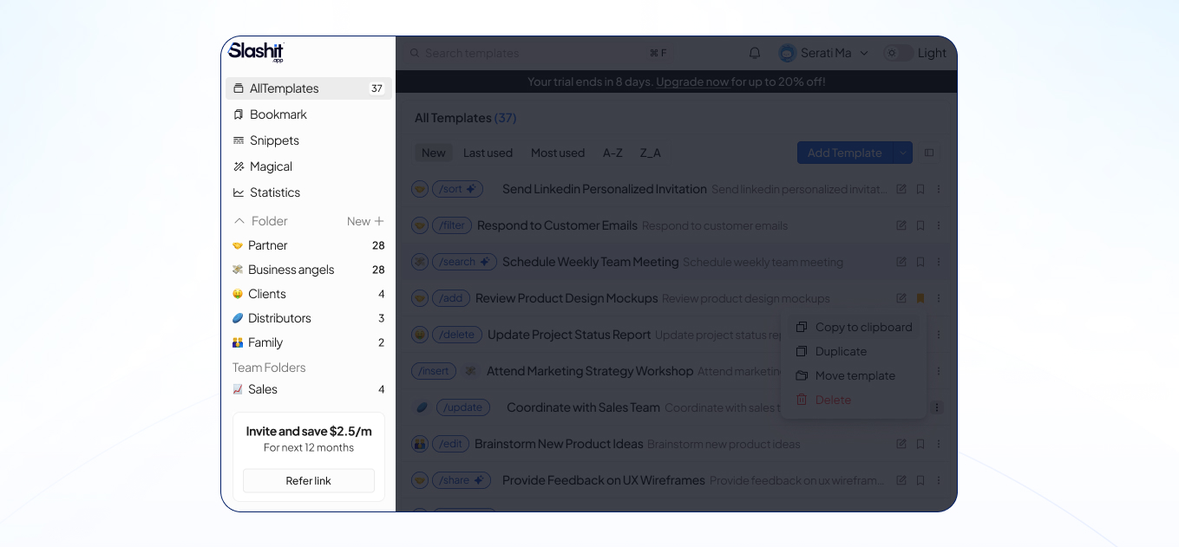Click the three-dot menu for Attend Marketing Strategy Workshop

[x=938, y=371]
